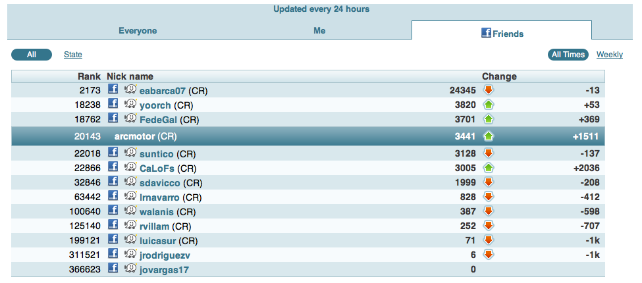Open walanis profile link
This screenshot has height=283, width=642.
coord(157,211)
